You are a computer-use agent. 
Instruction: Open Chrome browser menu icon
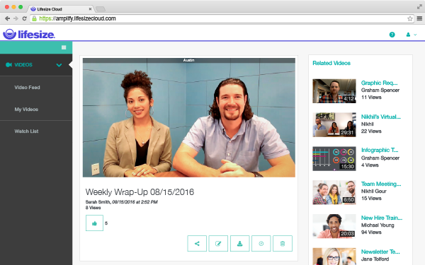[419, 18]
